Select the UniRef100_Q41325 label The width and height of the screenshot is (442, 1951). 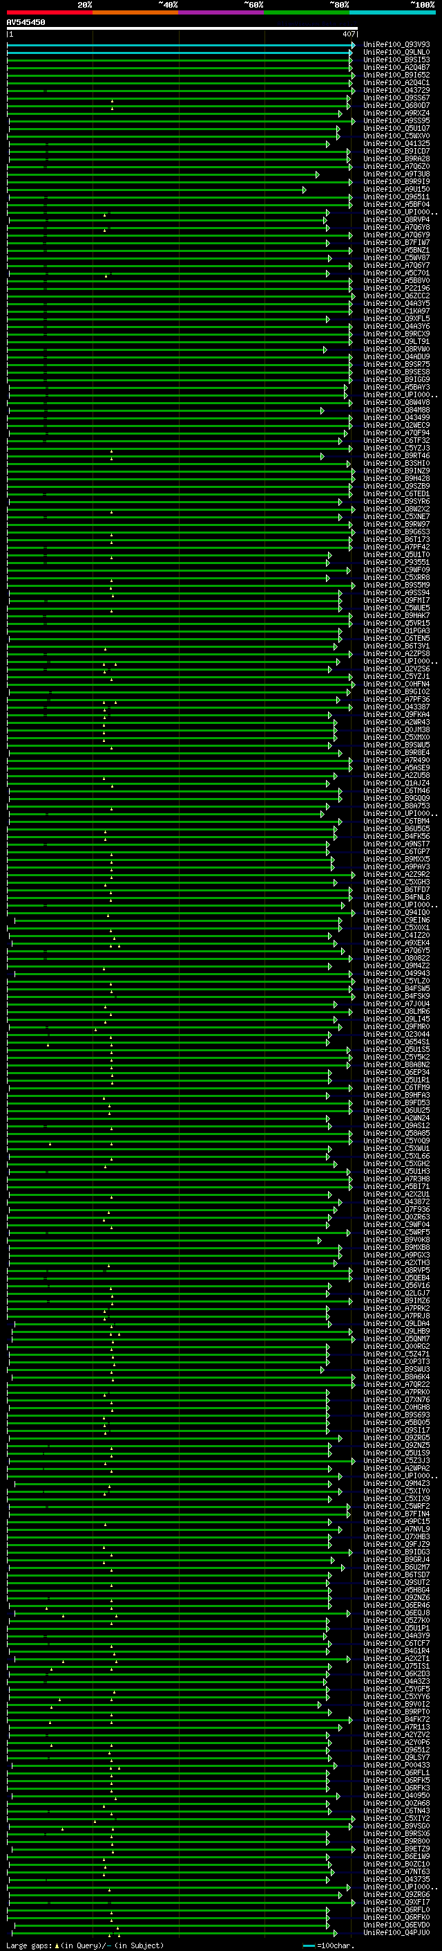(x=396, y=143)
